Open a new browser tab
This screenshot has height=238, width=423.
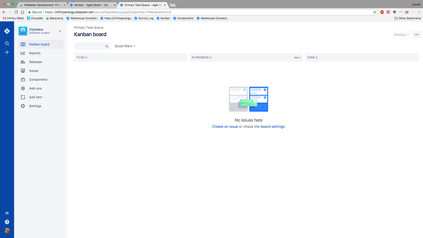click(x=173, y=5)
